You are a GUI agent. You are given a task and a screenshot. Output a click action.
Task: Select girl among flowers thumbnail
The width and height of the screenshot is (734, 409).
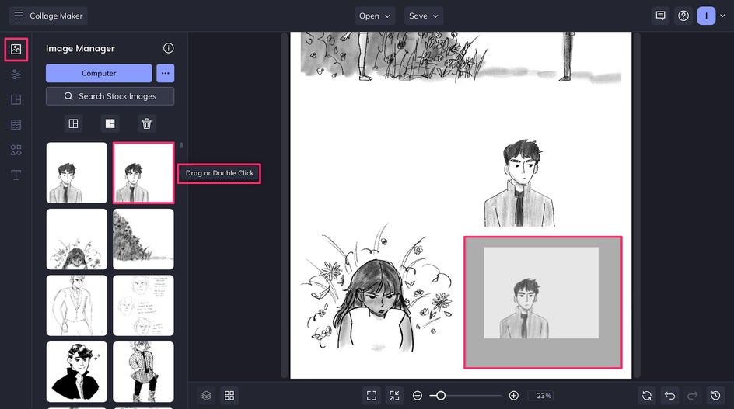pyautogui.click(x=77, y=239)
